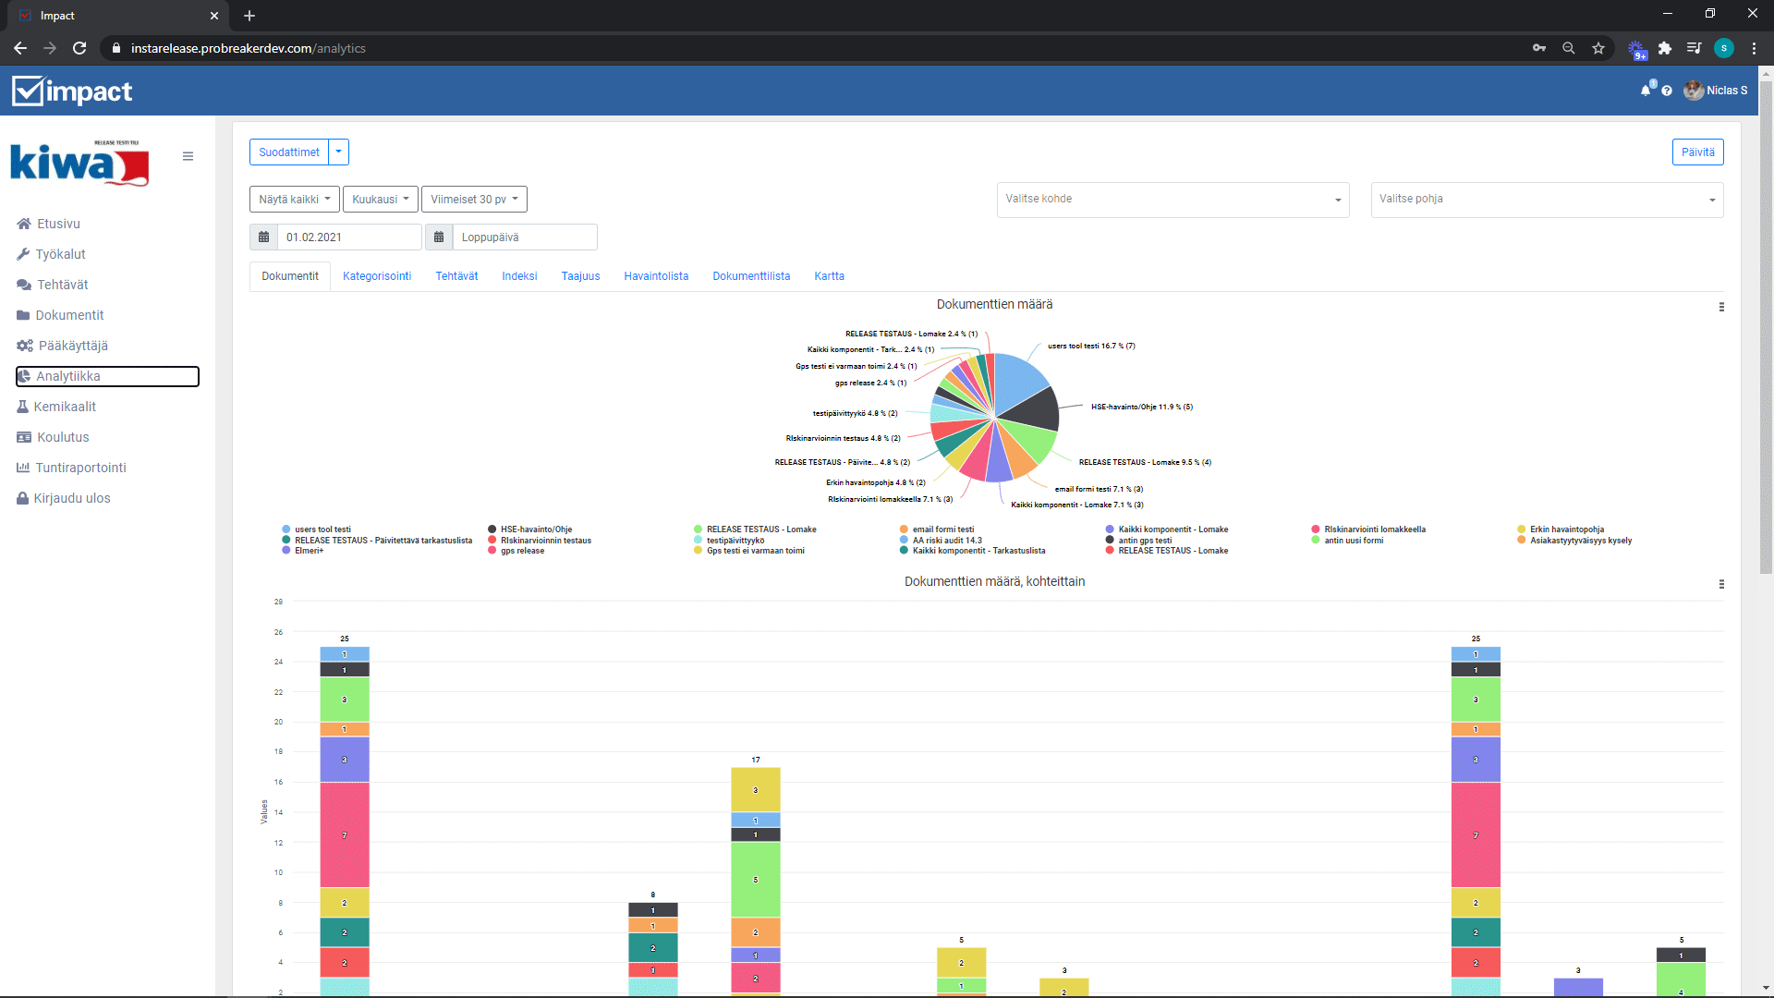Toggle HSE-havainto/Ohje legend series
Screen dimensions: 1774x998
click(535, 529)
